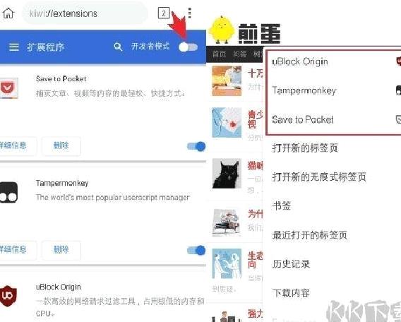This screenshot has width=401, height=322.
Task: Click the Save to Pocket extension icon
Action: [8, 88]
